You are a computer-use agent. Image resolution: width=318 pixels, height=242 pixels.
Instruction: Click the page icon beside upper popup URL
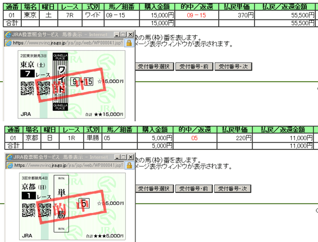tap(8, 43)
